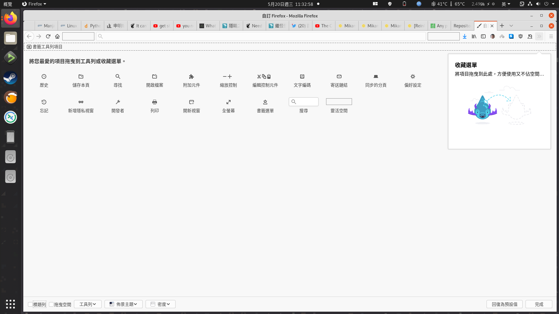The width and height of the screenshot is (559, 314).
Task: Click the Flexible Space (靈活空間) widget
Action: (x=339, y=101)
